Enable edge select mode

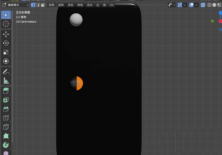click(38, 5)
